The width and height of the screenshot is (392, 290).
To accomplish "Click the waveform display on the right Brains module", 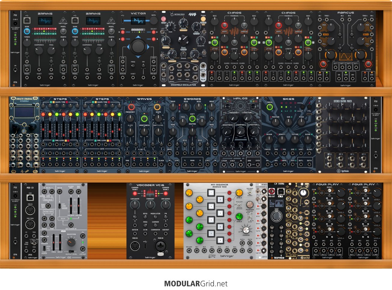I will coord(93,21).
